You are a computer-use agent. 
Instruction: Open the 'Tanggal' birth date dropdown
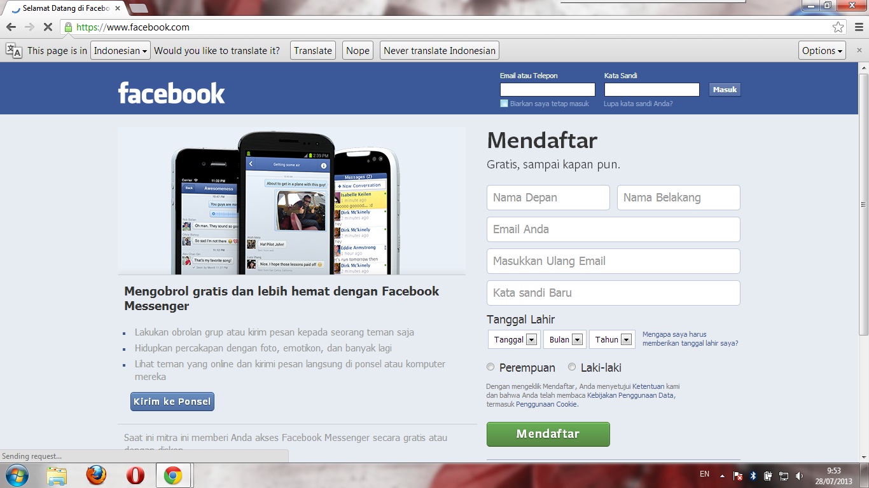513,339
